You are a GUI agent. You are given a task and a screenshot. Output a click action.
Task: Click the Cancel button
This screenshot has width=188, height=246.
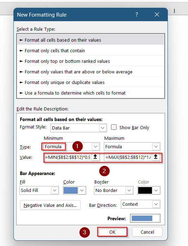tap(147, 232)
